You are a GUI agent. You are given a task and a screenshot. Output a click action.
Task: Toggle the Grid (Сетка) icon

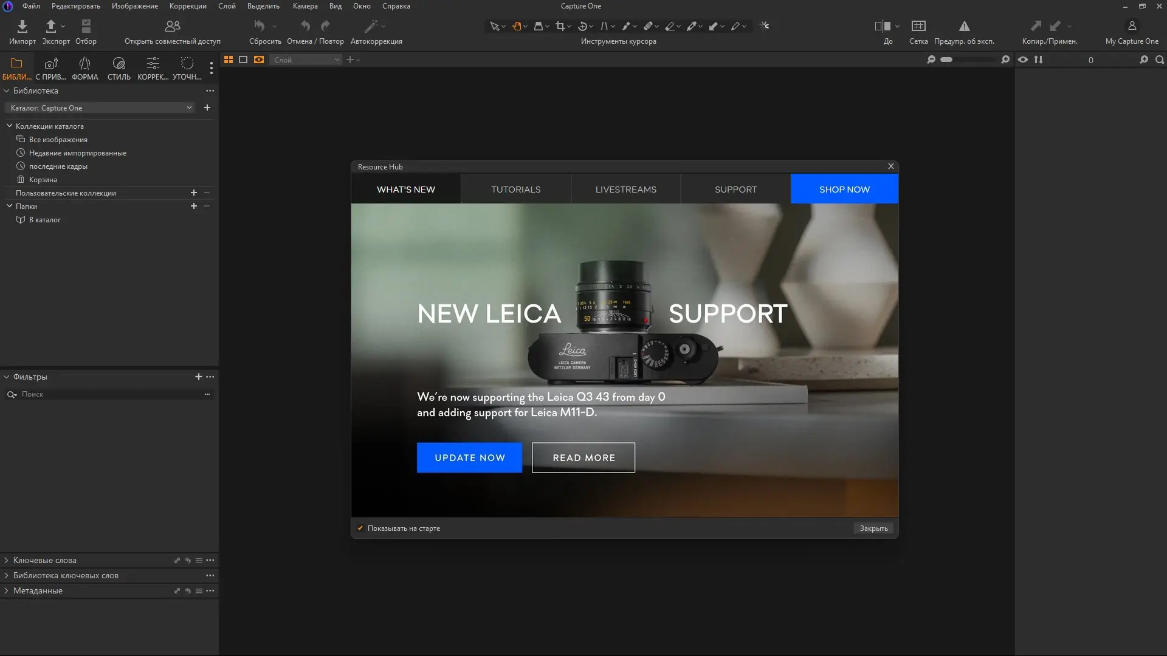click(918, 26)
